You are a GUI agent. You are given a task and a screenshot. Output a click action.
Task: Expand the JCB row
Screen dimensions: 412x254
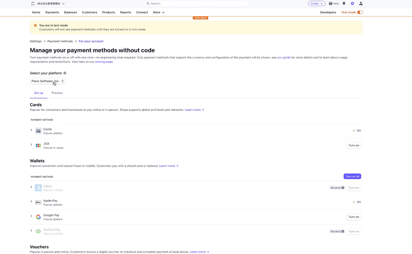pyautogui.click(x=31, y=144)
